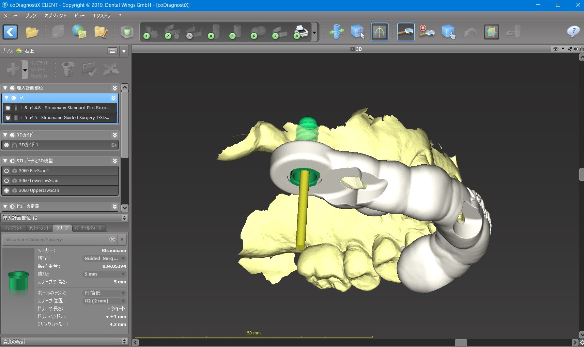Click the checklist with checkmark icon
The width and height of the screenshot is (584, 347).
(x=89, y=69)
